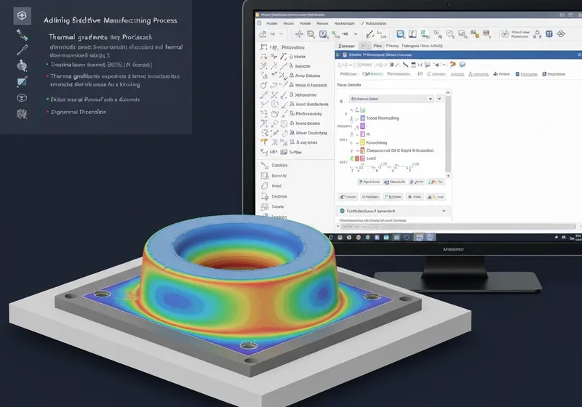The width and height of the screenshot is (582, 407).
Task: Click the circled E icon in the overlay sidebar
Action: pyautogui.click(x=22, y=98)
